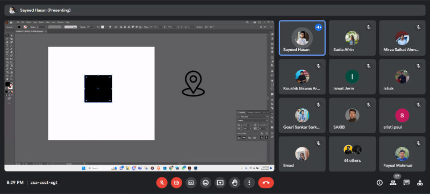The width and height of the screenshot is (430, 194).
Task: Open the emoji reactions button
Action: tap(205, 183)
